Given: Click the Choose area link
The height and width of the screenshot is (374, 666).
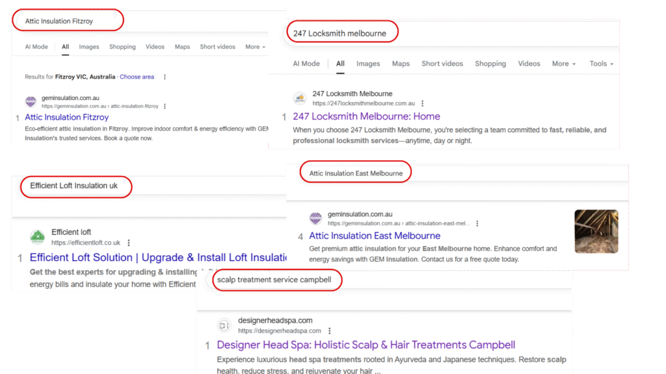Looking at the screenshot, I should [137, 77].
